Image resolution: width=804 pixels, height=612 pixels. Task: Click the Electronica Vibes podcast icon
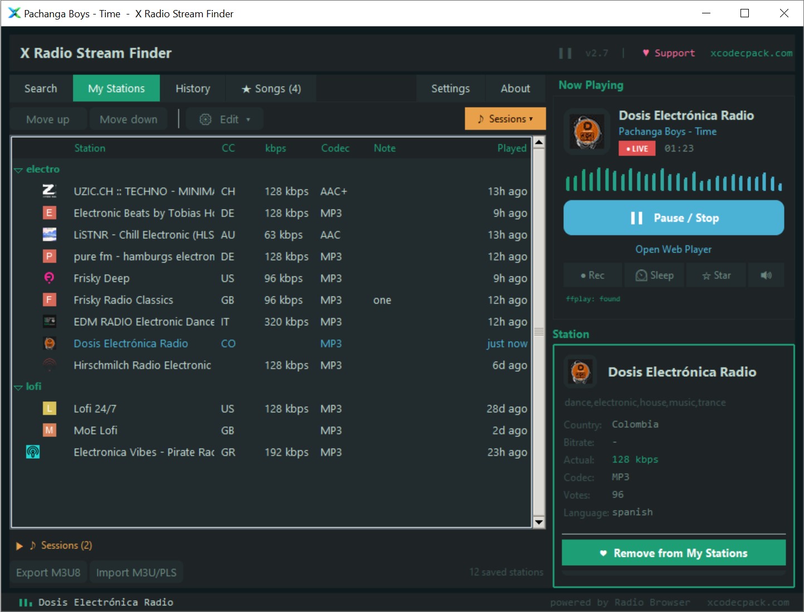click(x=33, y=452)
